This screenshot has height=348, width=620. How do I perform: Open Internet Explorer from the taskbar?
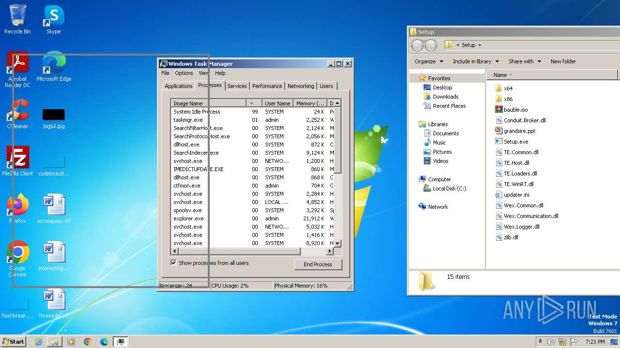(38, 342)
